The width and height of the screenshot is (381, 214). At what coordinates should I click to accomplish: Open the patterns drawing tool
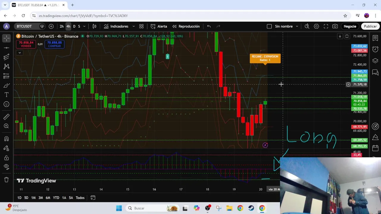(6, 67)
